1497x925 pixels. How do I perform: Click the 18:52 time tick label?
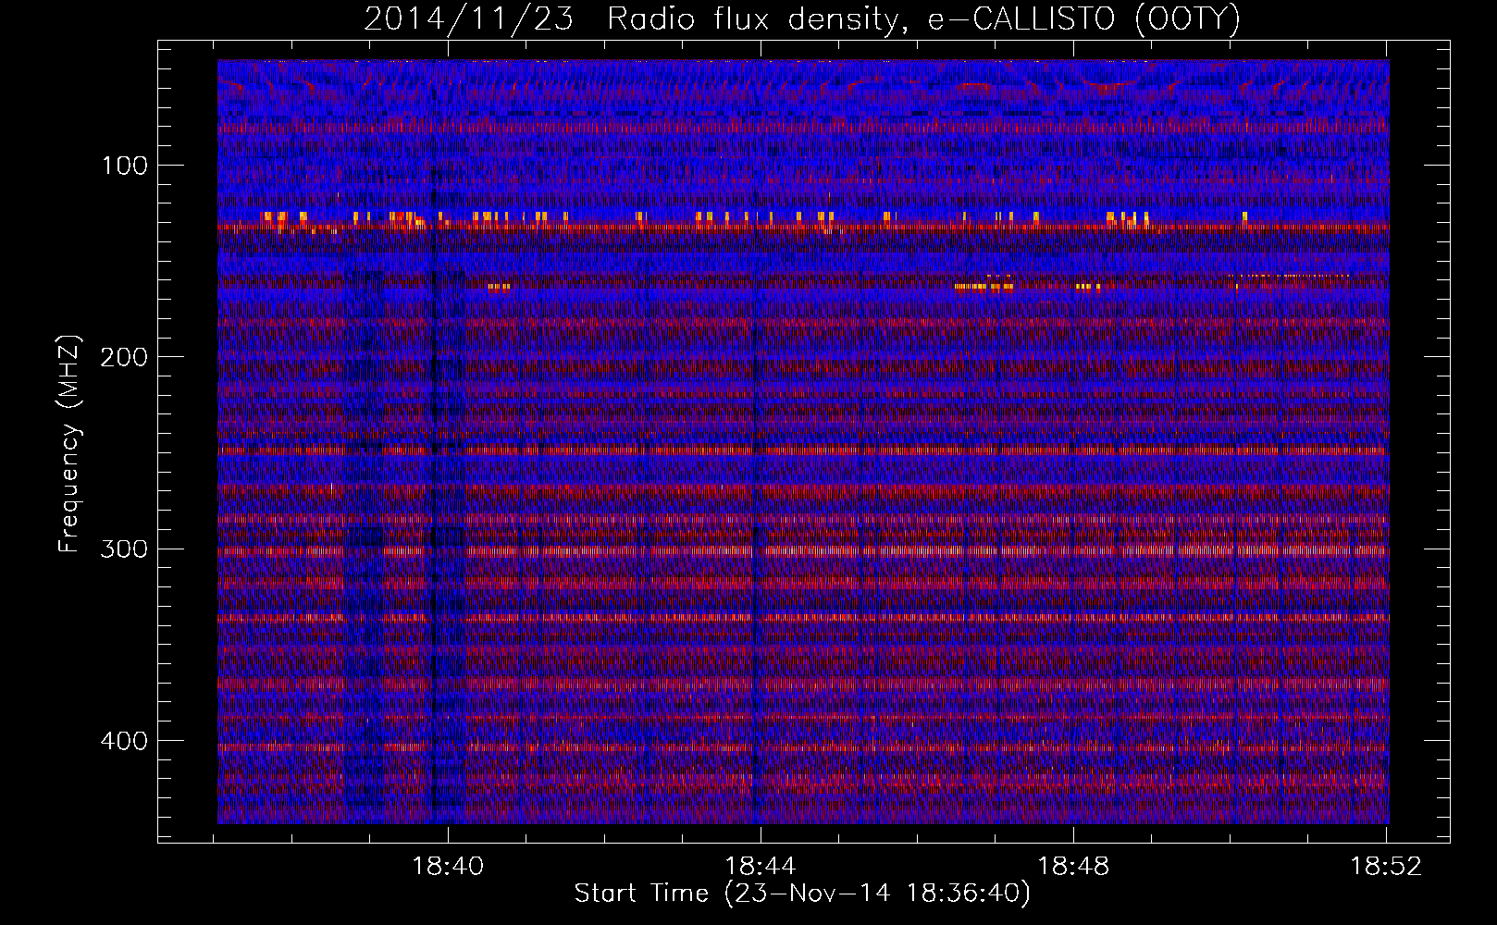pyautogui.click(x=1386, y=867)
